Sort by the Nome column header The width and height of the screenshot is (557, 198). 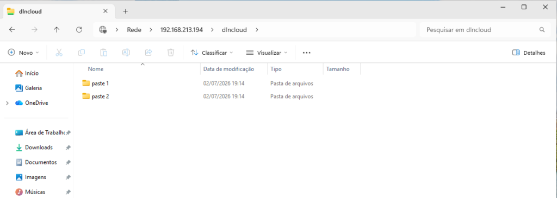pos(96,69)
